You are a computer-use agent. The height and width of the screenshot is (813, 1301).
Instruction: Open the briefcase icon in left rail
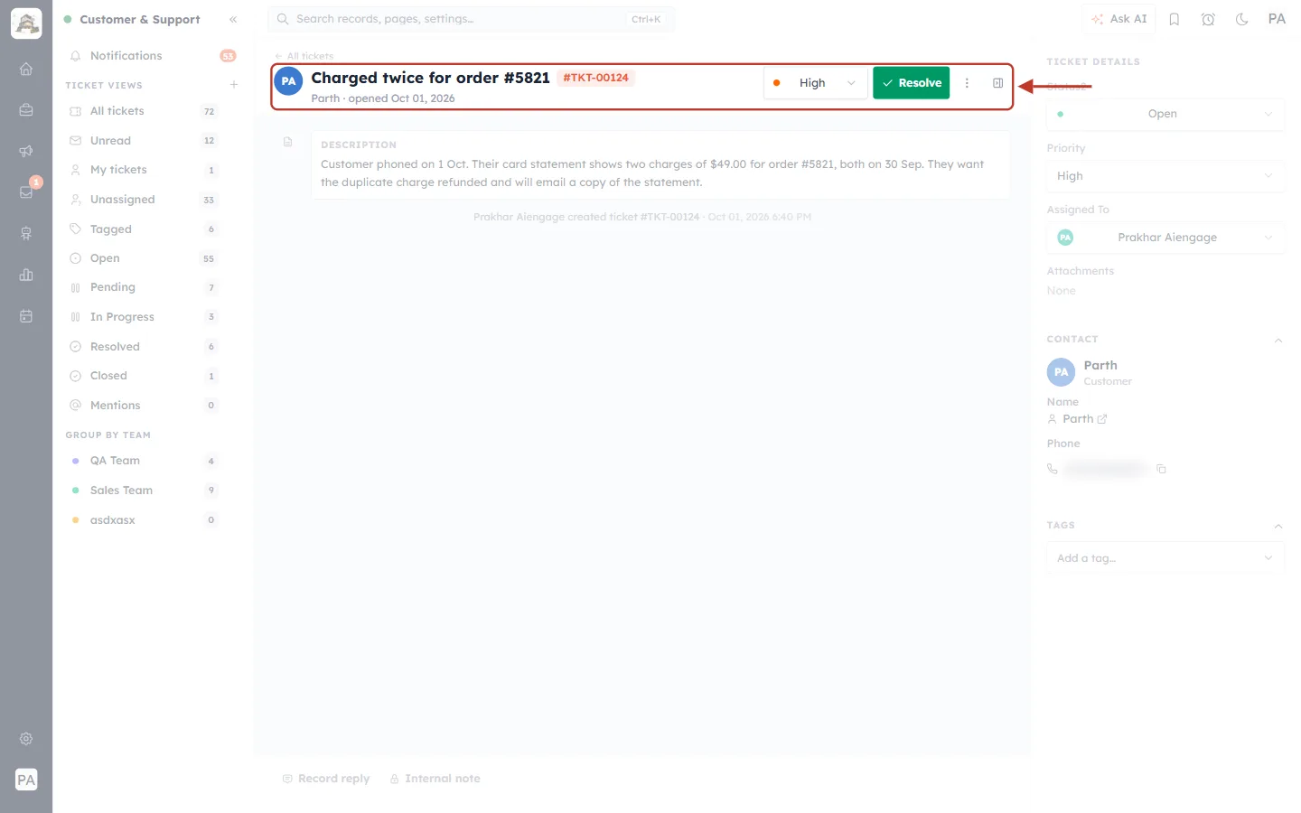[26, 110]
